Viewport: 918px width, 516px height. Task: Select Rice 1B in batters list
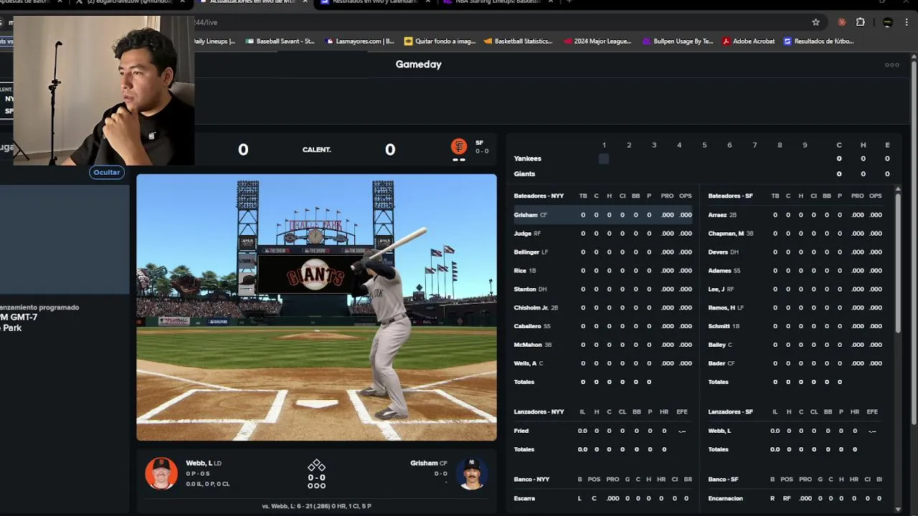602,271
